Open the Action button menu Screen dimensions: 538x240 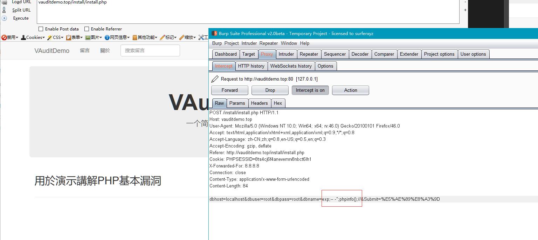pos(351,90)
